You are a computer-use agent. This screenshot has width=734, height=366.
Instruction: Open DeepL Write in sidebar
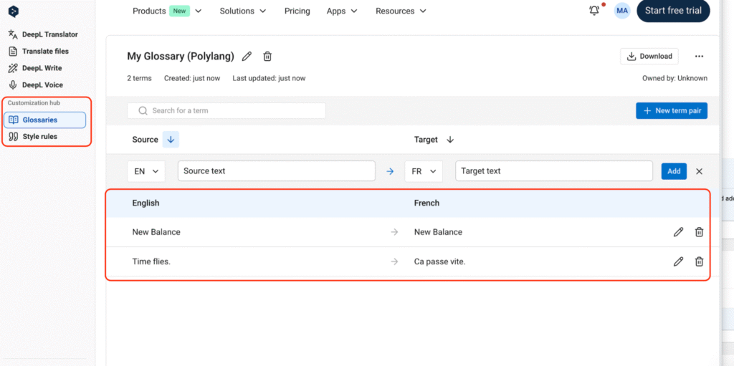[x=36, y=68]
